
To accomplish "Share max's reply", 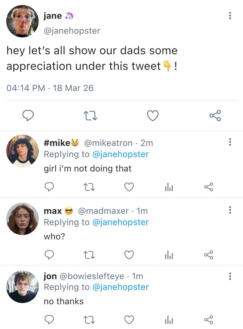I will point(208,255).
